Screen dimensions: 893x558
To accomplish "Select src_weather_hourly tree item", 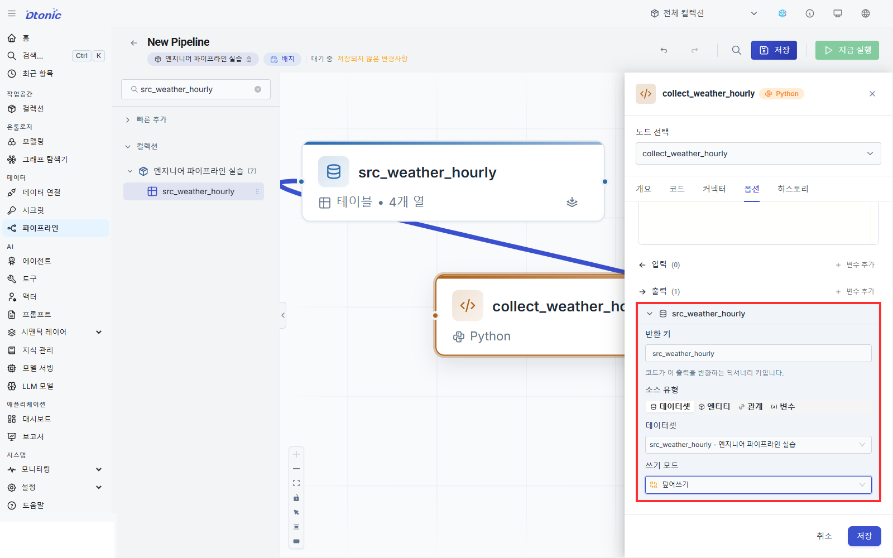I will 194,191.
